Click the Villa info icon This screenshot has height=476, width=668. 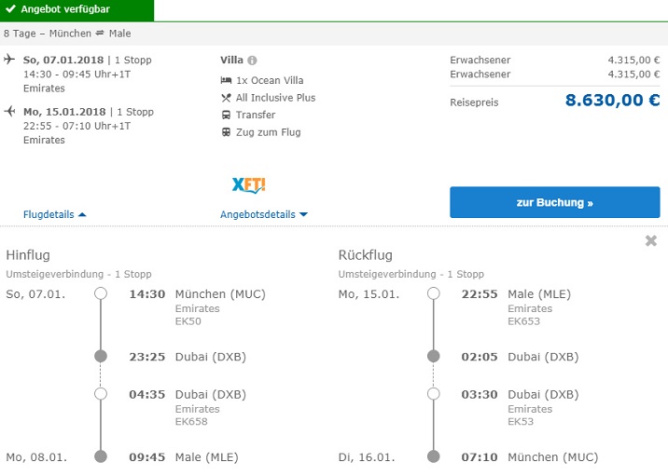[x=252, y=61]
